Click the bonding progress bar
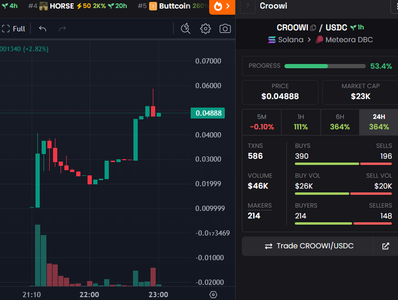 325,66
